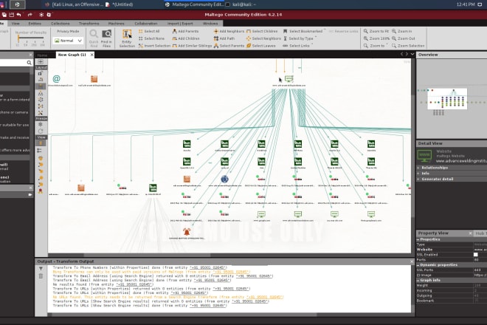Close the Property View panel
Screen dimensions: 487x325
click(x=470, y=233)
